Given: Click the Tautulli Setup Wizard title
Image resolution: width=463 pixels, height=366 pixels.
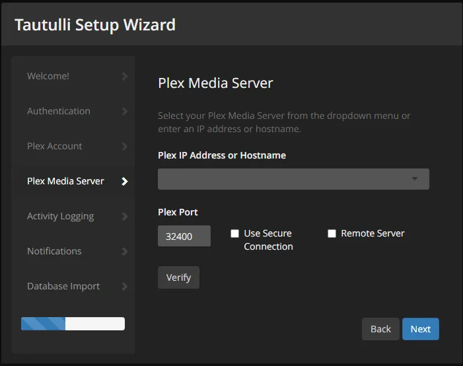Looking at the screenshot, I should pyautogui.click(x=95, y=25).
